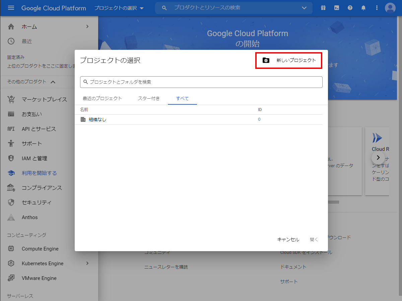The image size is (402, 301).
Task: Click the ニュースレターを購読 link
Action: point(166,267)
